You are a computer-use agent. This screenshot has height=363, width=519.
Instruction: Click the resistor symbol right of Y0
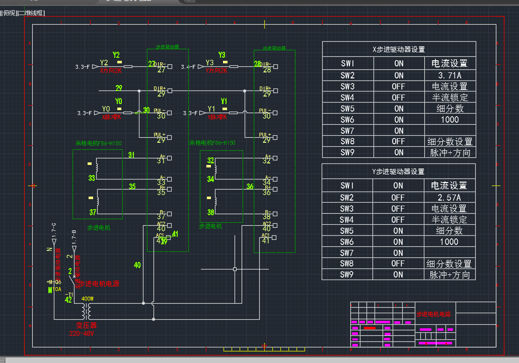pyautogui.click(x=128, y=113)
